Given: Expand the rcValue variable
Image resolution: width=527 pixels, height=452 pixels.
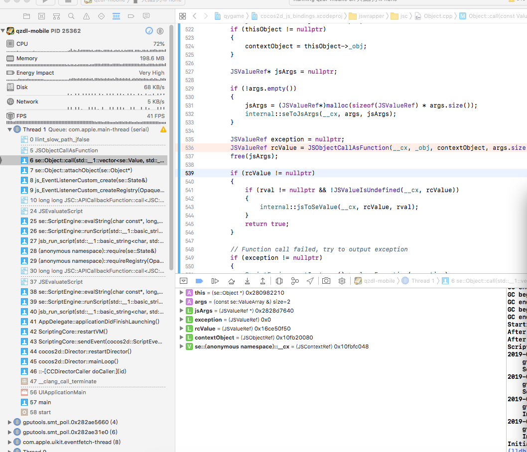Looking at the screenshot, I should point(181,329).
